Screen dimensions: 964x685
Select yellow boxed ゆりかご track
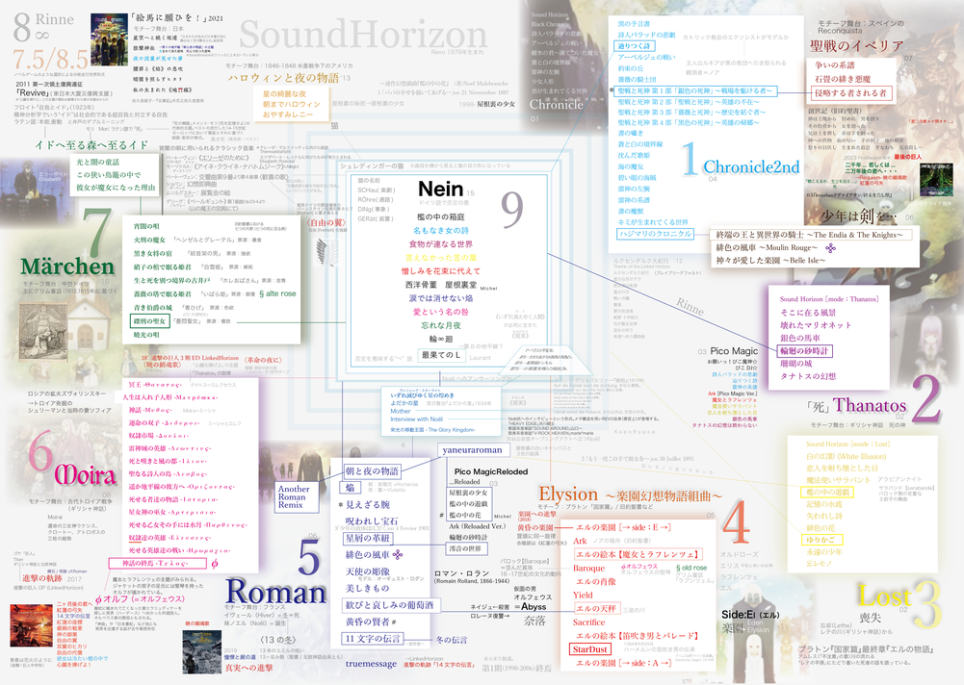821,540
